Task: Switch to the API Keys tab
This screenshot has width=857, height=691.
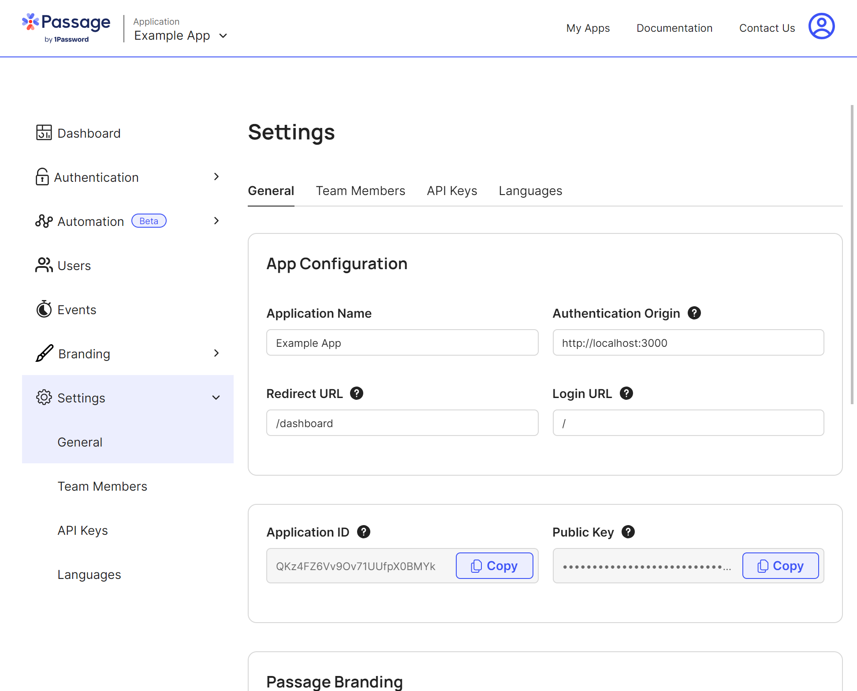Action: [452, 191]
